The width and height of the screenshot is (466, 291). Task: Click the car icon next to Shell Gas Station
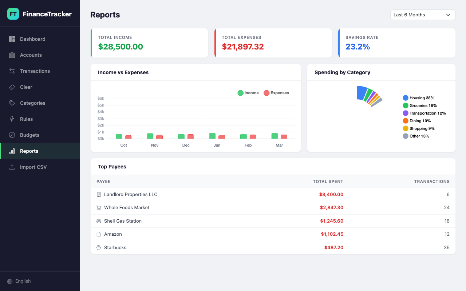pyautogui.click(x=99, y=221)
